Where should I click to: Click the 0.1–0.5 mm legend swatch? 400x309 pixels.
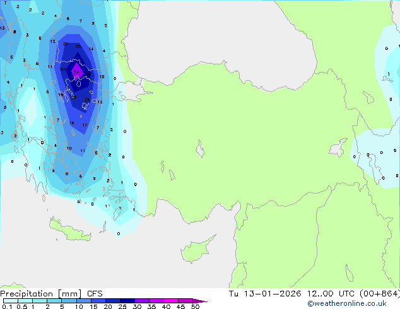[x=11, y=301]
